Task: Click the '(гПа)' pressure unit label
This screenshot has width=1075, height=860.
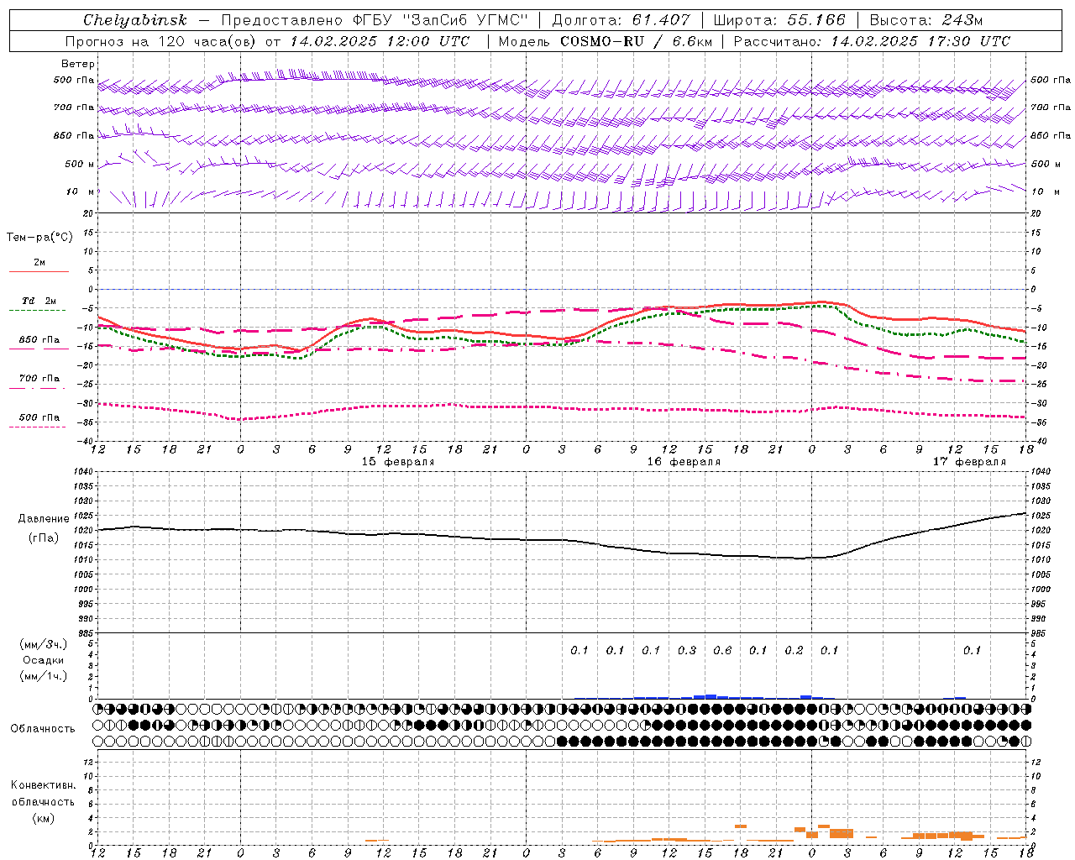Action: 44,538
